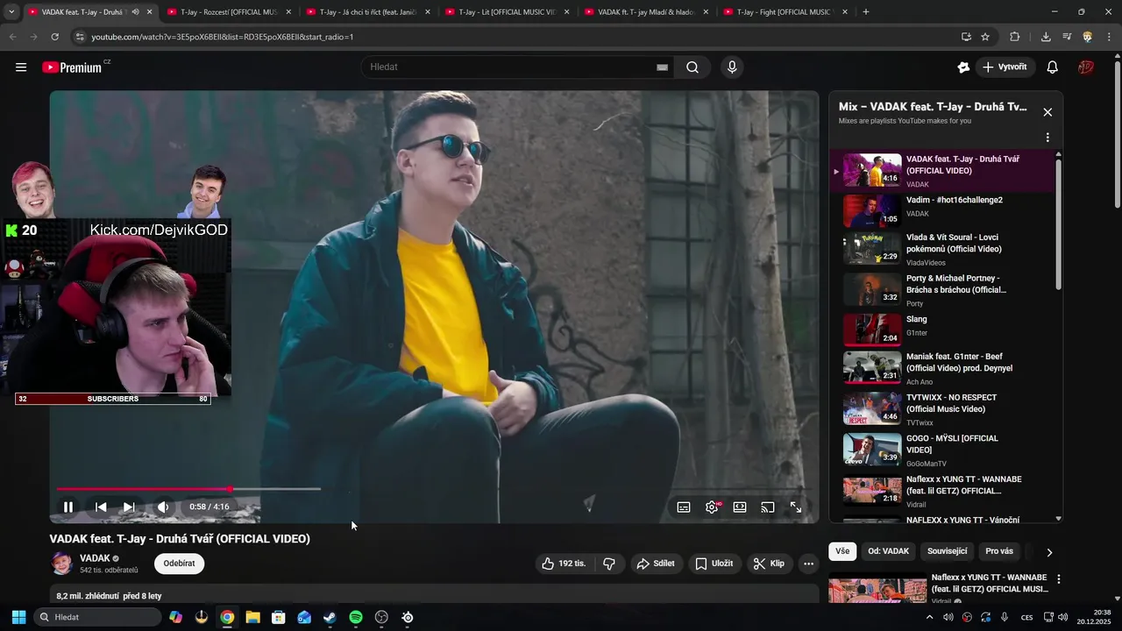Image resolution: width=1122 pixels, height=631 pixels.
Task: Open Spotify from the taskbar
Action: pyautogui.click(x=356, y=617)
